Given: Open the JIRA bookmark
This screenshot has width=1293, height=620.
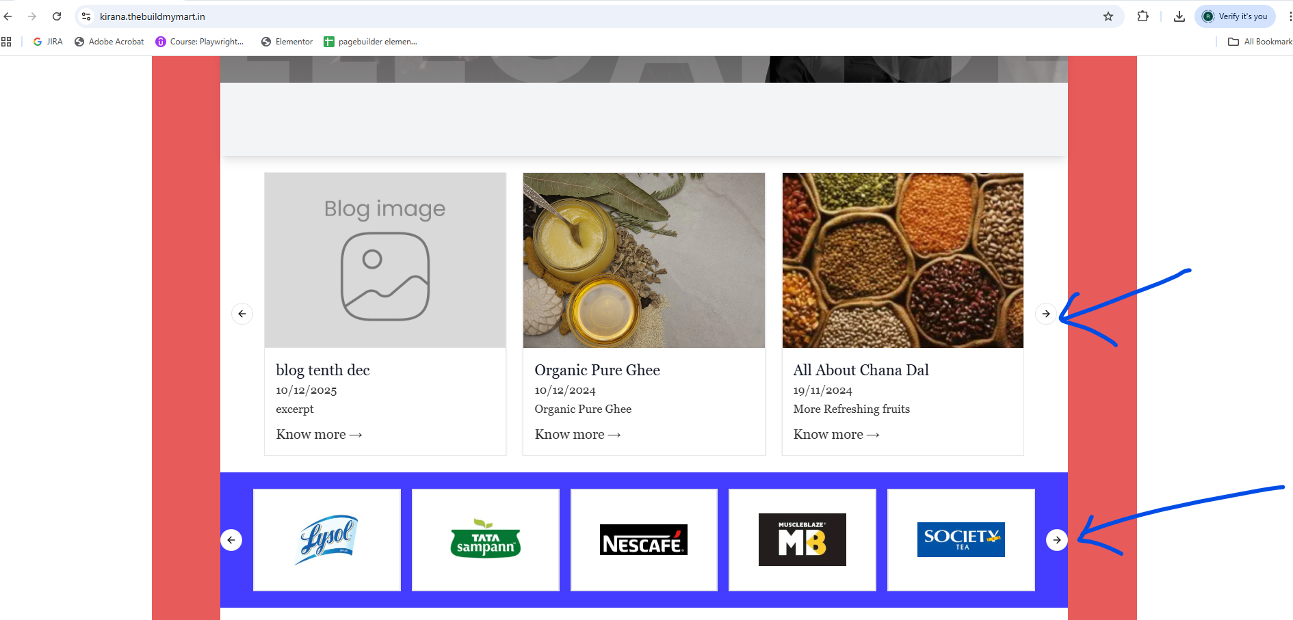Looking at the screenshot, I should [x=48, y=42].
